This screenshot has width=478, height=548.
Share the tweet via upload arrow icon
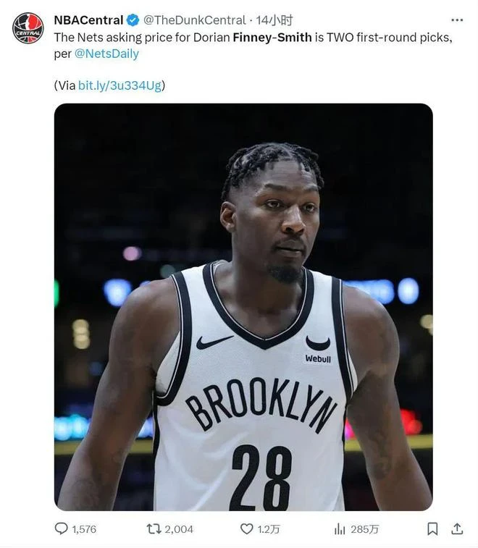point(457,528)
